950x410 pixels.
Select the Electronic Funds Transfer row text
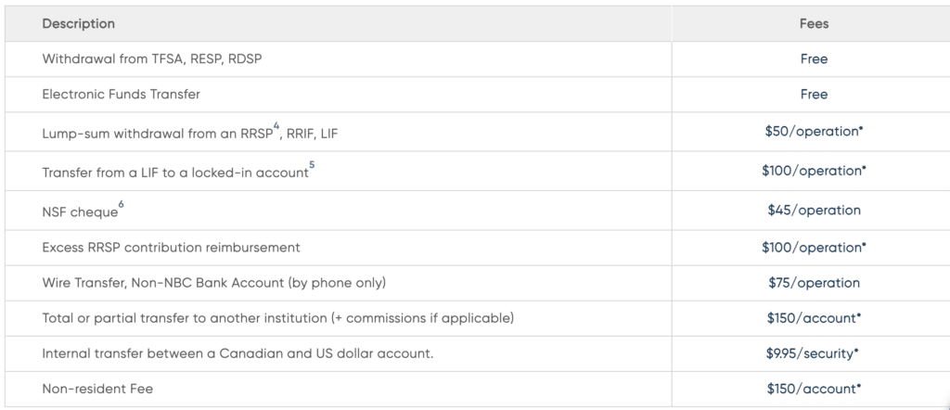pyautogui.click(x=122, y=95)
